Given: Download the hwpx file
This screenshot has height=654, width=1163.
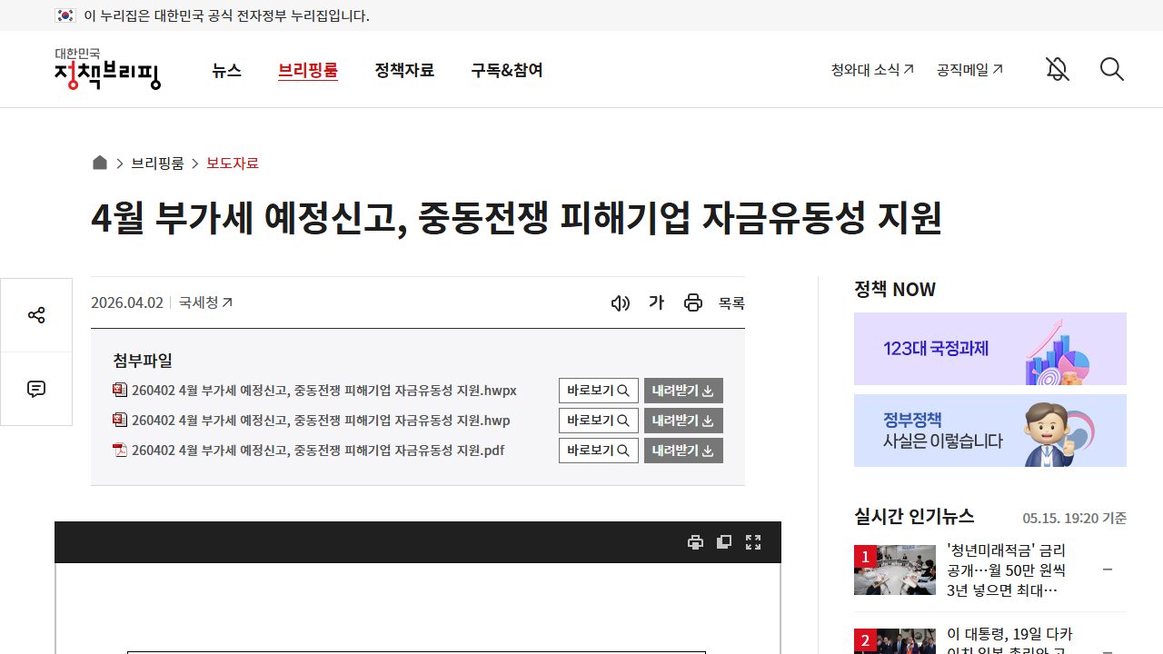Looking at the screenshot, I should [683, 391].
